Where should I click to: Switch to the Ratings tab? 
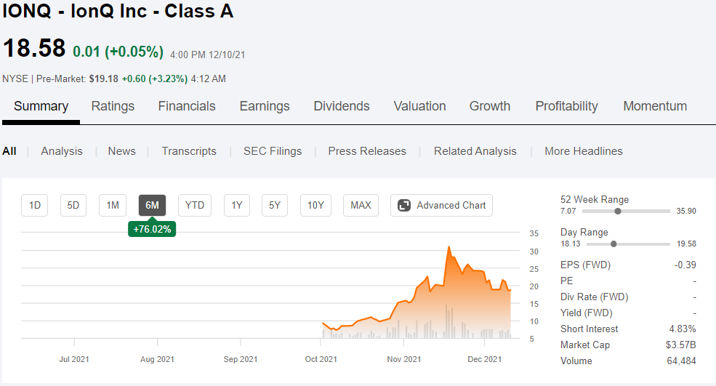(x=113, y=106)
